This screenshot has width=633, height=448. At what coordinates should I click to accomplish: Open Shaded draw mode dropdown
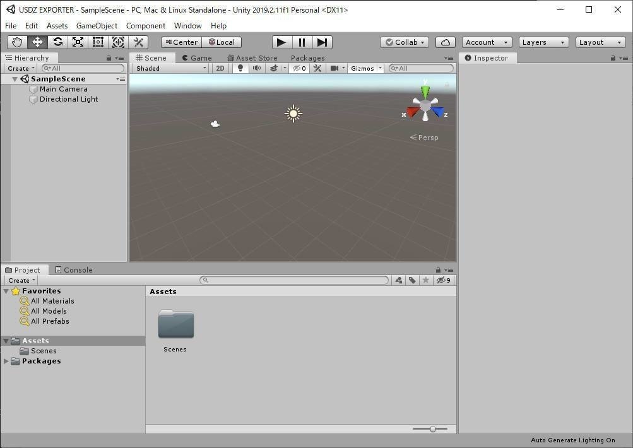coord(171,68)
